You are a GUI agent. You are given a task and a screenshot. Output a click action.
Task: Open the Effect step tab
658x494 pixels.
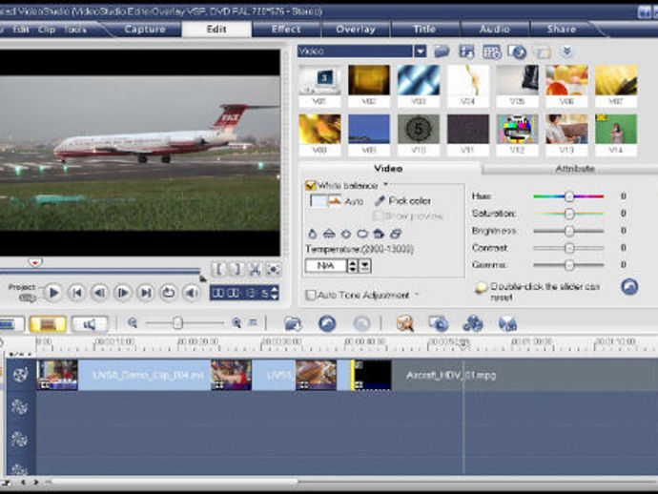[286, 30]
